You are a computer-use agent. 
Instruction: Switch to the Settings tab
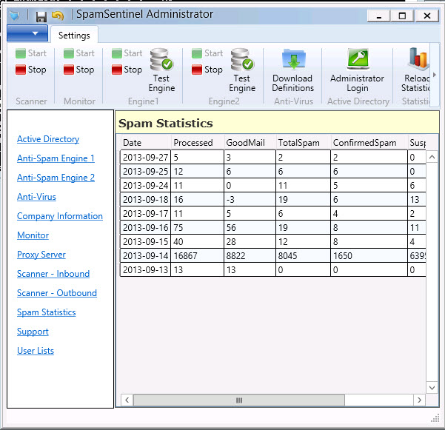tap(74, 36)
